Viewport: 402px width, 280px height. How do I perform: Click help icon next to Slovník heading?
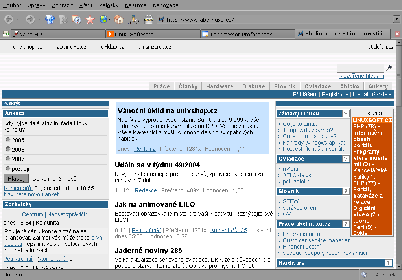click(x=346, y=191)
